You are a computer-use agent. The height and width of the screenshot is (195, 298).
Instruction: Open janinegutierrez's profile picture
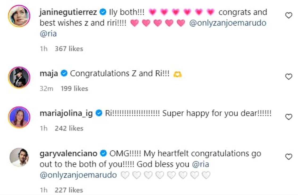coord(19,16)
